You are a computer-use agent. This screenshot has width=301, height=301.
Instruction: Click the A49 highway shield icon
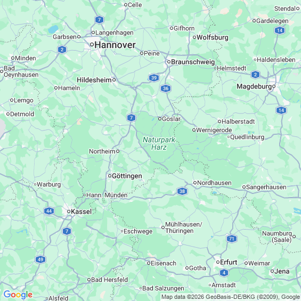coord(40,259)
